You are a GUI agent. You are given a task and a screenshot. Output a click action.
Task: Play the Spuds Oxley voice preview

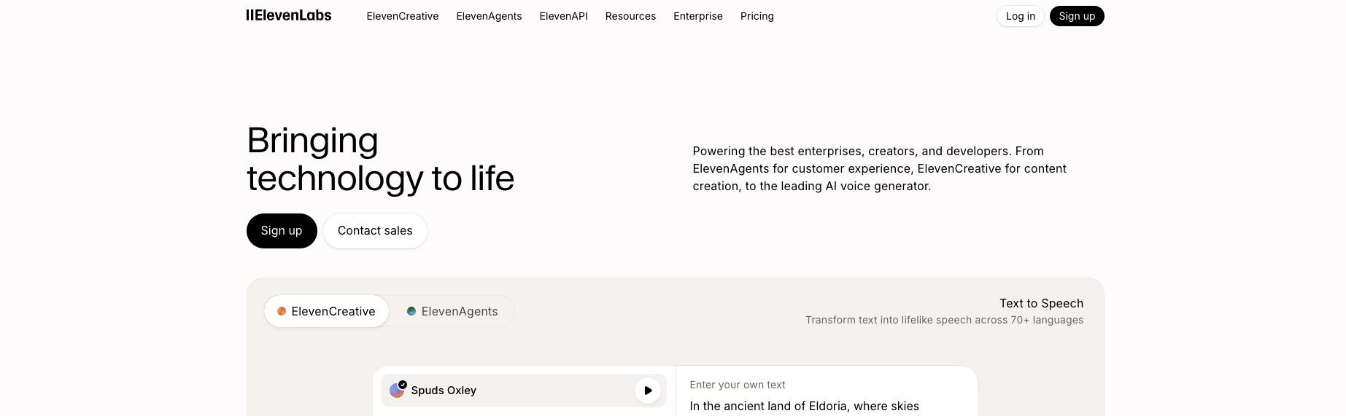(x=648, y=391)
